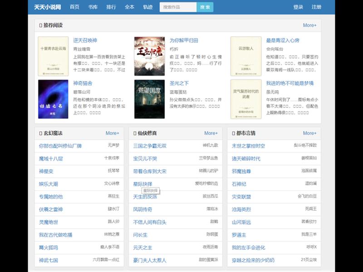The width and height of the screenshot is (363, 272).
Task: Open the 轨迹 navigation item
Action: pos(148,7)
